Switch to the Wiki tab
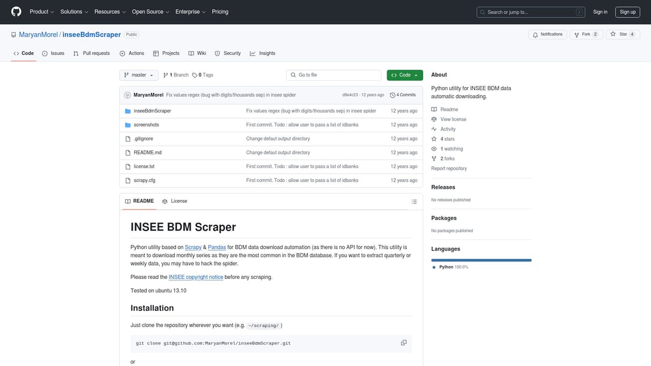 pos(197,53)
